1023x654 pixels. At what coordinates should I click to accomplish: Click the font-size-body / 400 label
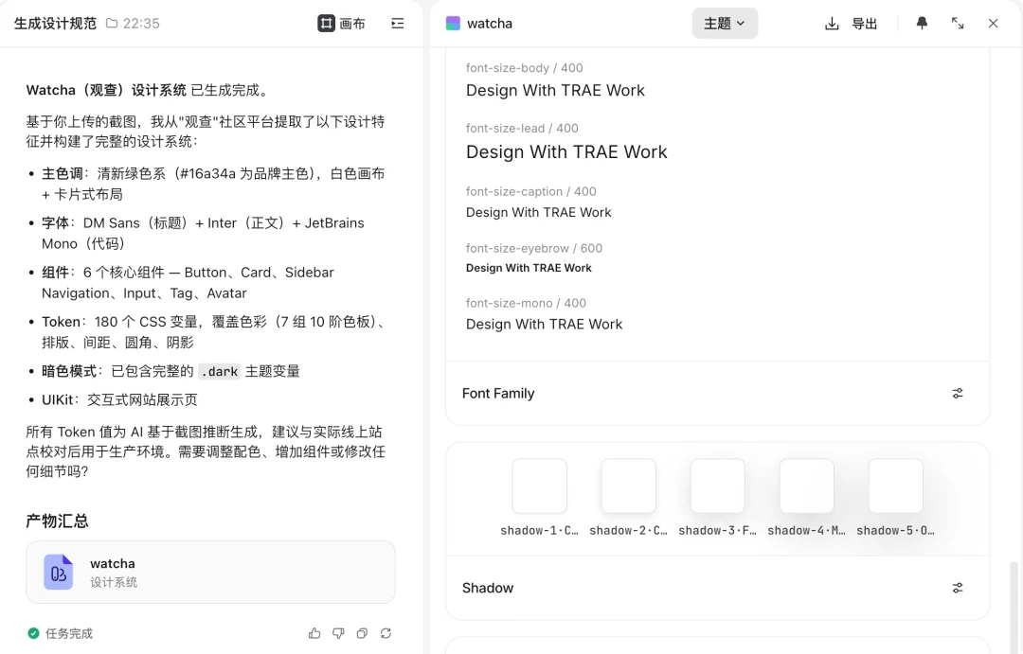[x=525, y=68]
